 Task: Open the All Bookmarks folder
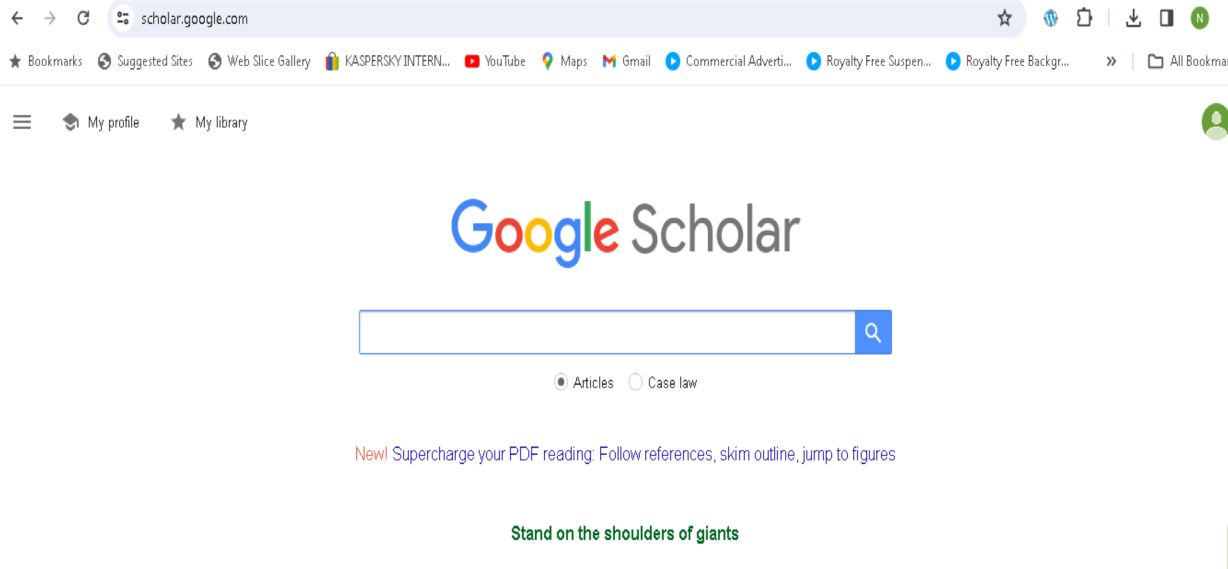click(1187, 61)
